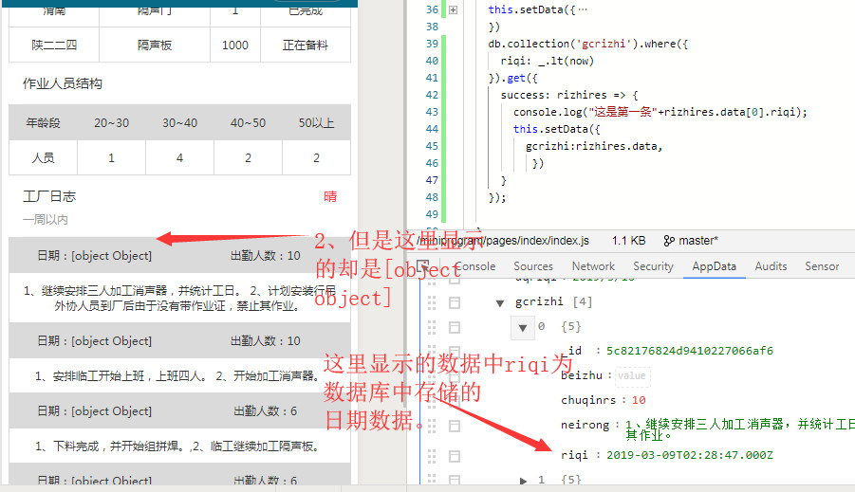Click 出勤人数：6 in third log entry

coord(265,410)
